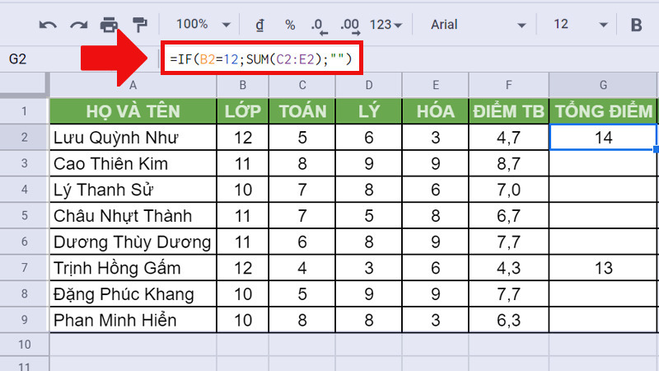
Task: Select cell G7 showing 13
Action: pos(604,269)
